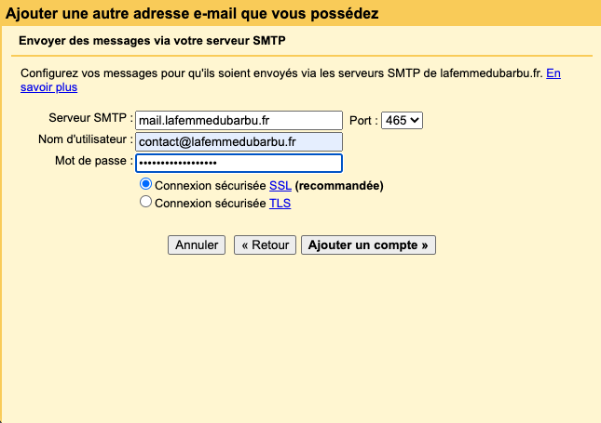Click the 'Envoyer des messages via votre serveur SMTP' heading
This screenshot has height=423, width=601.
pos(154,42)
